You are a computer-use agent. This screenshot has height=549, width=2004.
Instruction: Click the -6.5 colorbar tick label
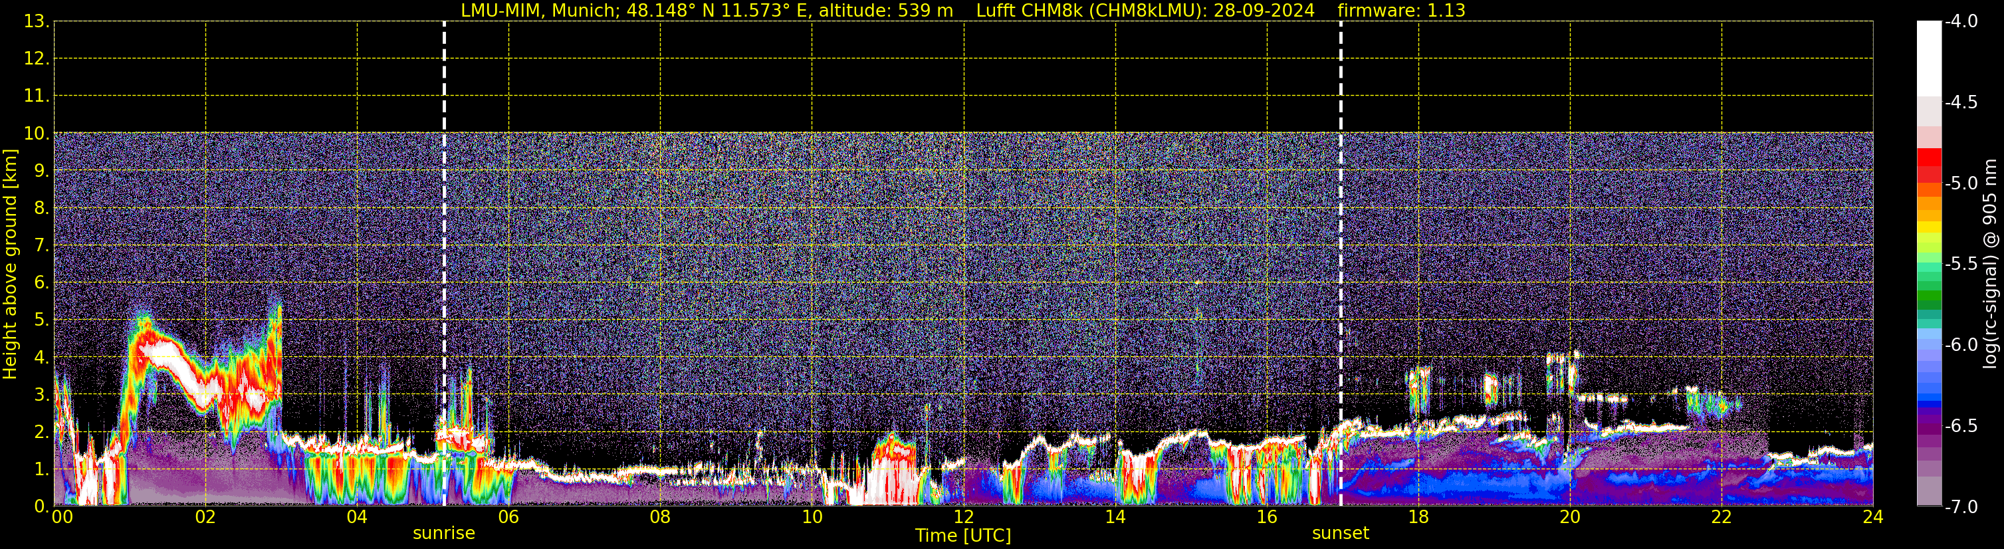tap(1960, 426)
